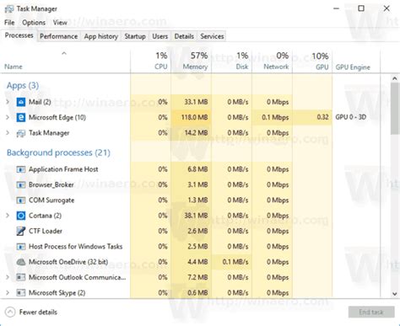Click the scrollbar up arrow
Viewport: 400px width, 326px height.
(x=395, y=78)
